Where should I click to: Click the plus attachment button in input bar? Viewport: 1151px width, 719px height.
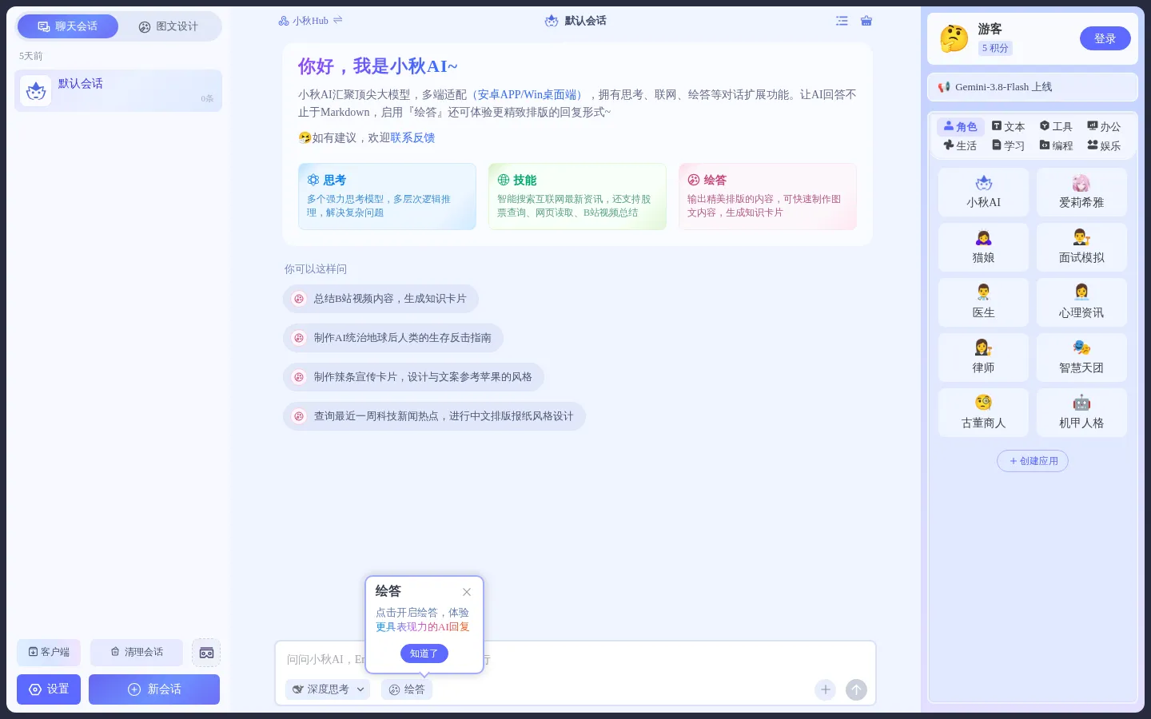(x=826, y=689)
